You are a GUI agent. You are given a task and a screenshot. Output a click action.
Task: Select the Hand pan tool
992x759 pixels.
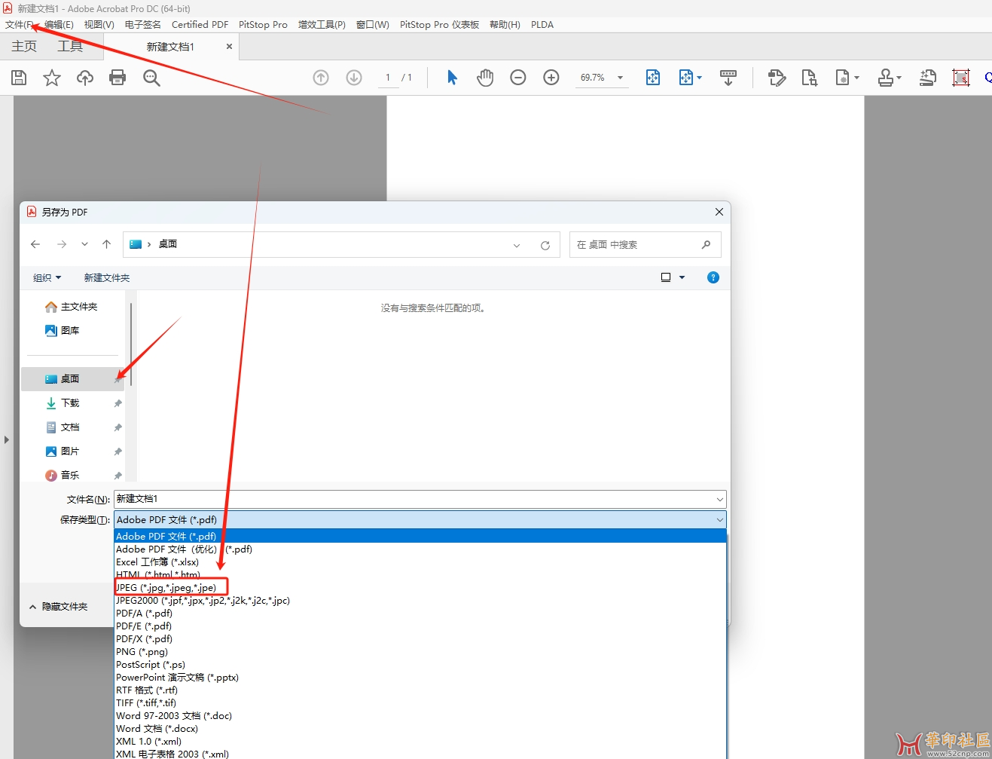[x=485, y=78]
